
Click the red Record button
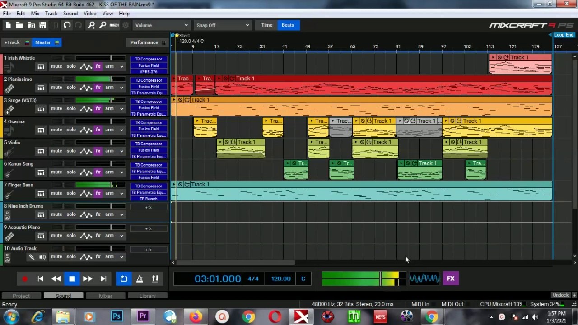pyautogui.click(x=25, y=279)
